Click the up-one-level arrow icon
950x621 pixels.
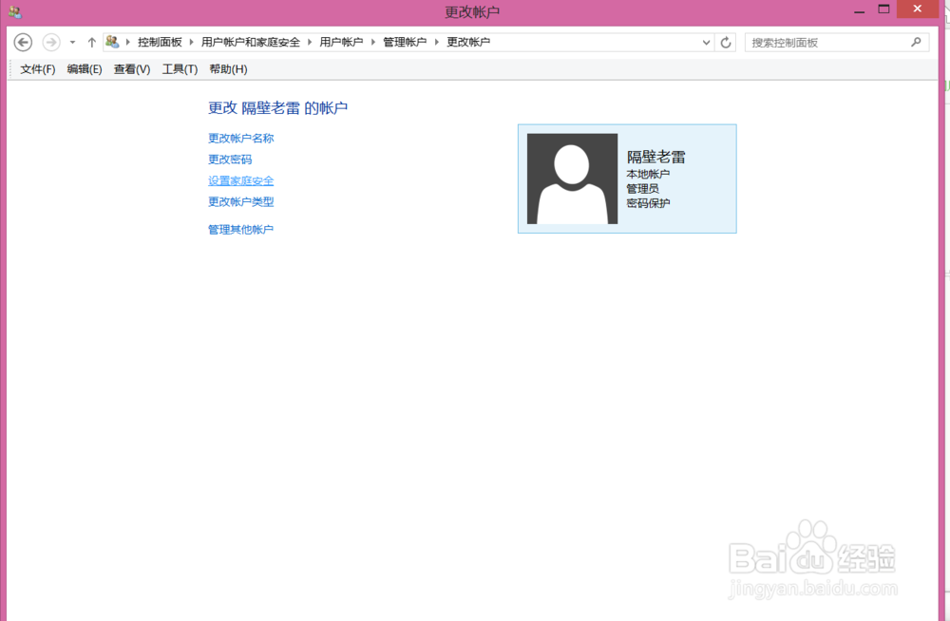[90, 42]
